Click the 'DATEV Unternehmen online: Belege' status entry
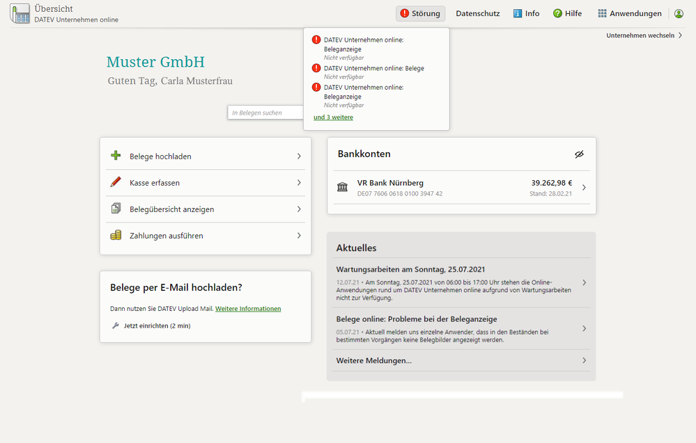Image resolution: width=696 pixels, height=443 pixels. coord(374,68)
